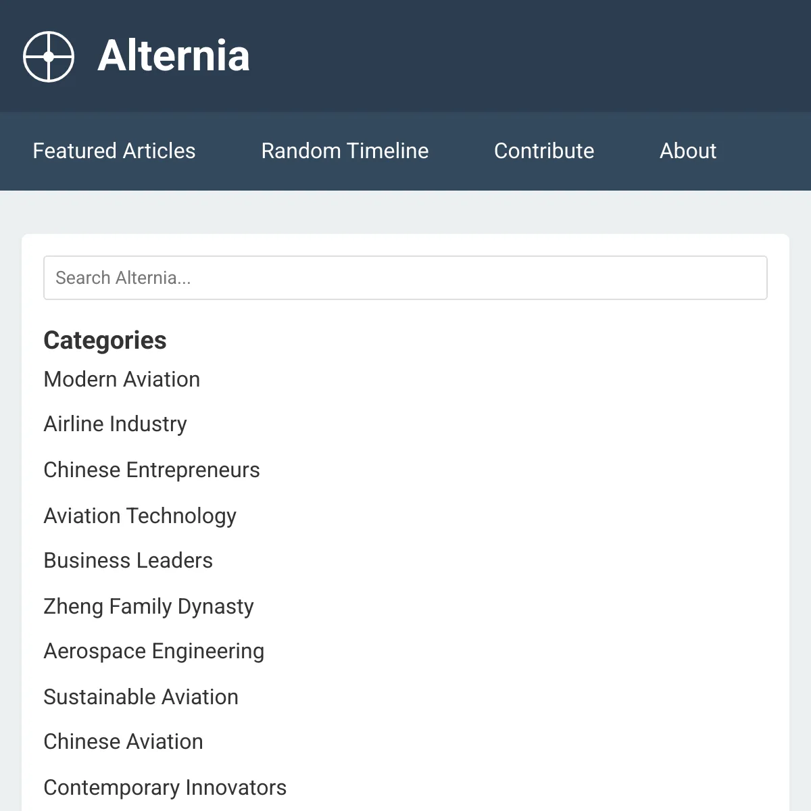Open the Aerospace Engineering category
The width and height of the screenshot is (811, 811).
tap(154, 652)
